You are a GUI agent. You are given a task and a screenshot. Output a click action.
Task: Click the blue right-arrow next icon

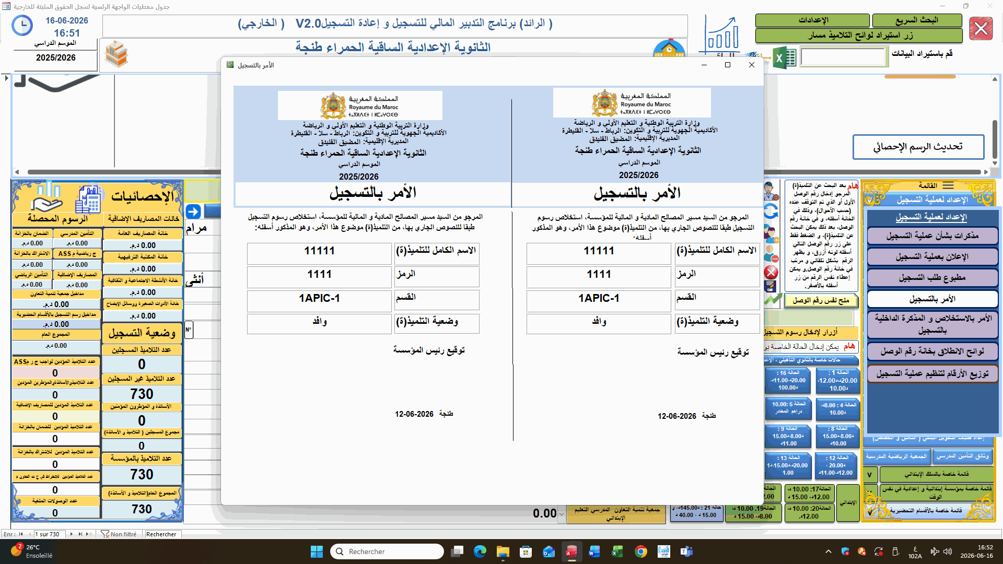(x=193, y=211)
